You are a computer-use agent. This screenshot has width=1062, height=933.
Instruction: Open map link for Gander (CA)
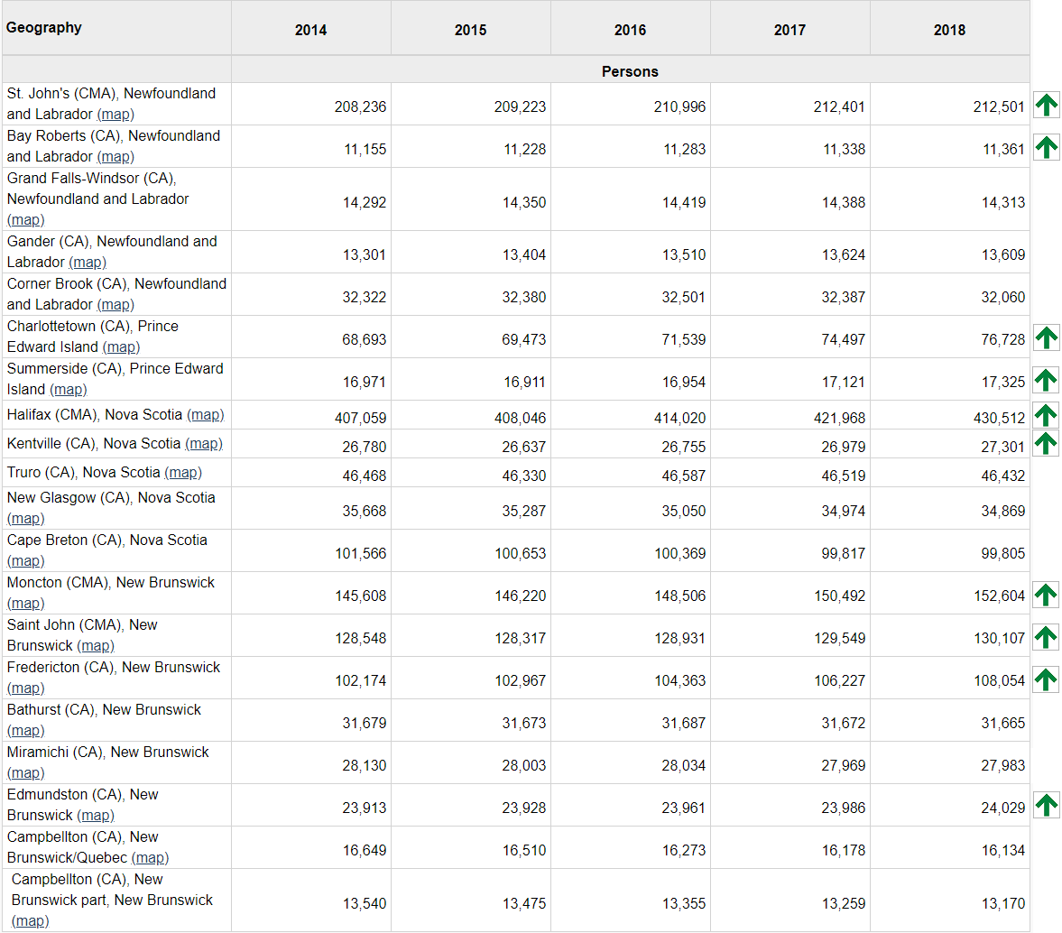tap(88, 263)
